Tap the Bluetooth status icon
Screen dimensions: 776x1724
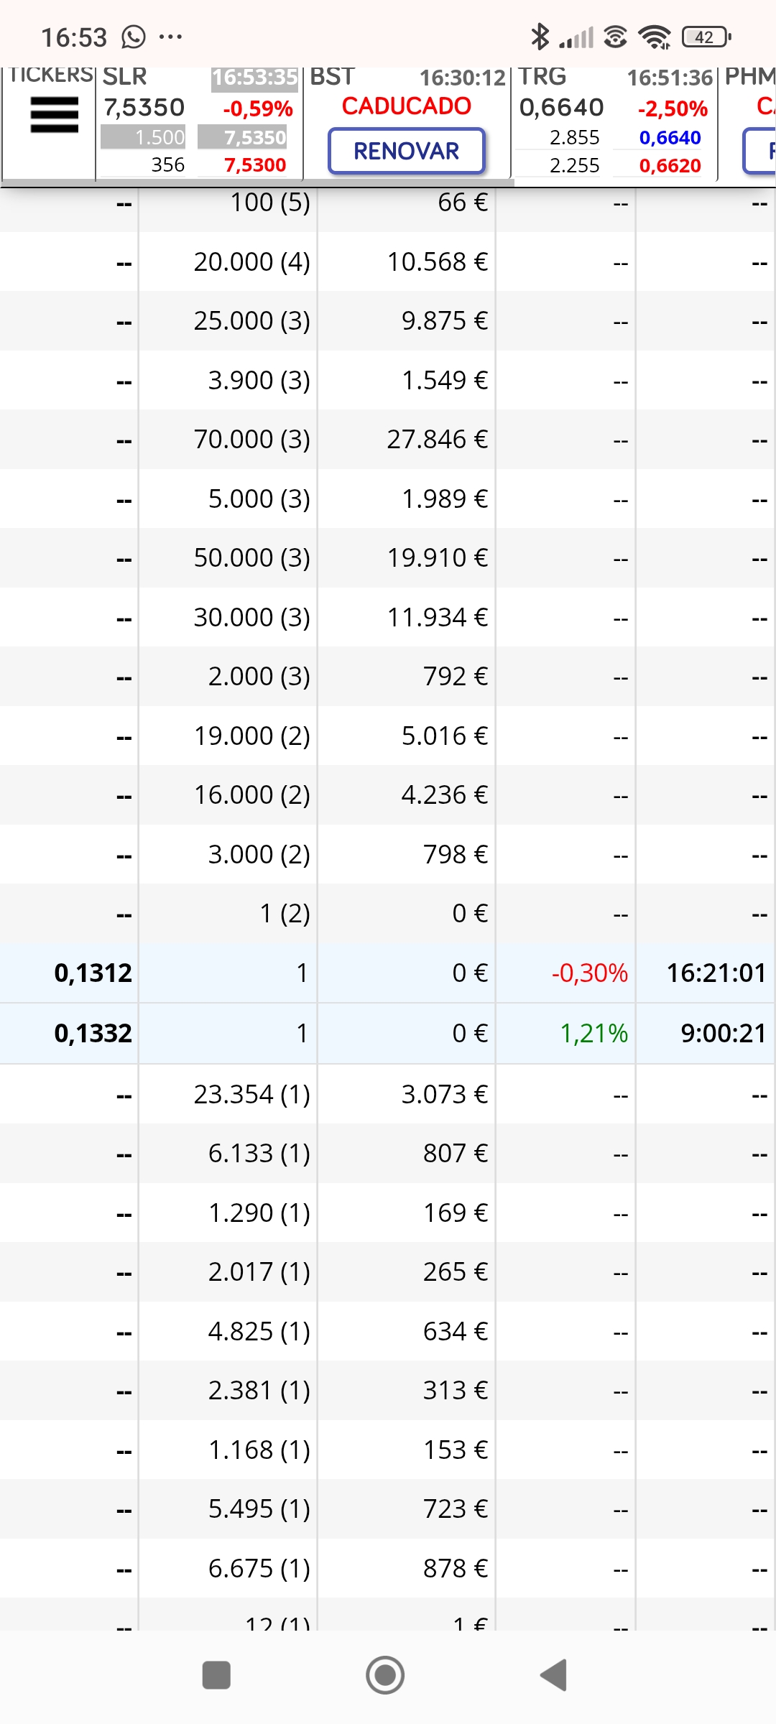click(x=540, y=37)
